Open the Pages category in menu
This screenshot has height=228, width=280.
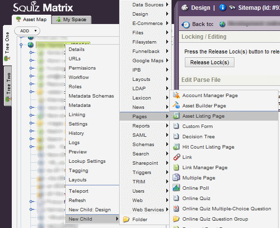point(144,116)
